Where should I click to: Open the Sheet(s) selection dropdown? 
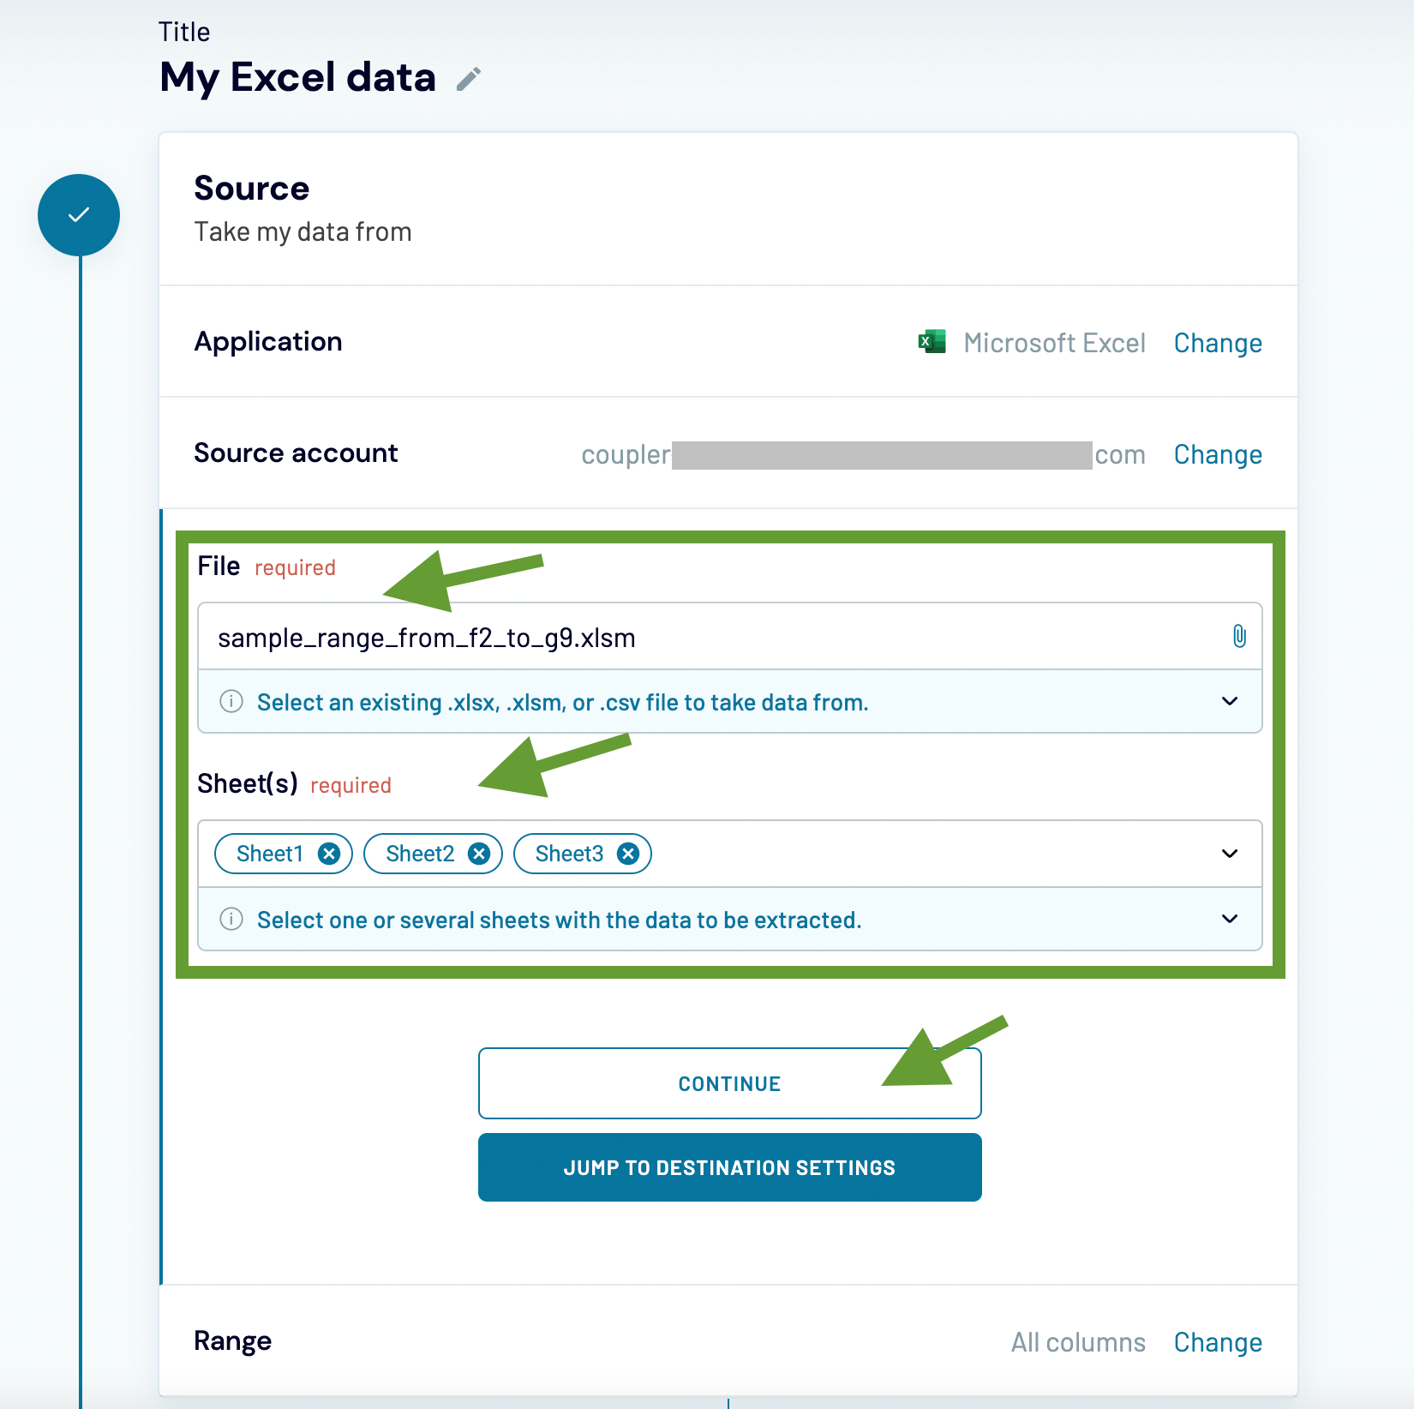point(1229,853)
